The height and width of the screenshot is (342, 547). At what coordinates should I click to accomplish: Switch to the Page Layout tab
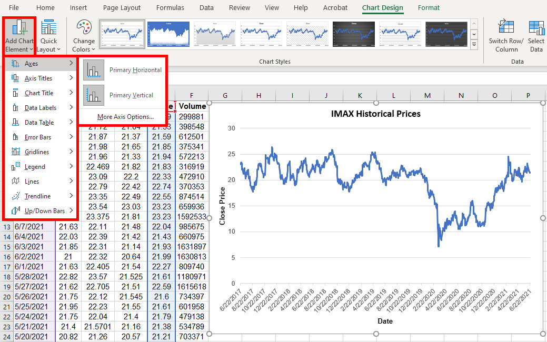point(122,8)
